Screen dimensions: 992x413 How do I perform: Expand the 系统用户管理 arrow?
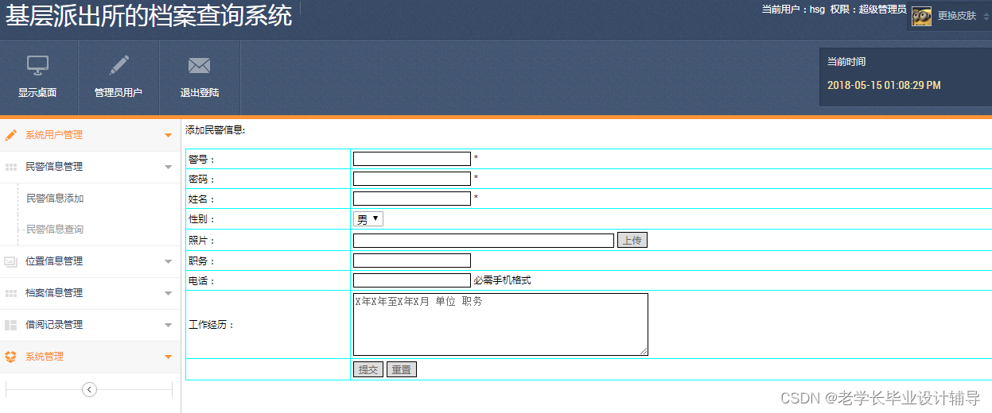pyautogui.click(x=168, y=136)
